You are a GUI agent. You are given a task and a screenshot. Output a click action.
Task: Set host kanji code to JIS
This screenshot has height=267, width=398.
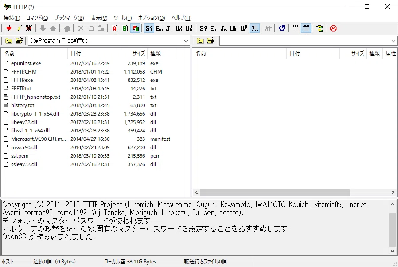pos(224,28)
